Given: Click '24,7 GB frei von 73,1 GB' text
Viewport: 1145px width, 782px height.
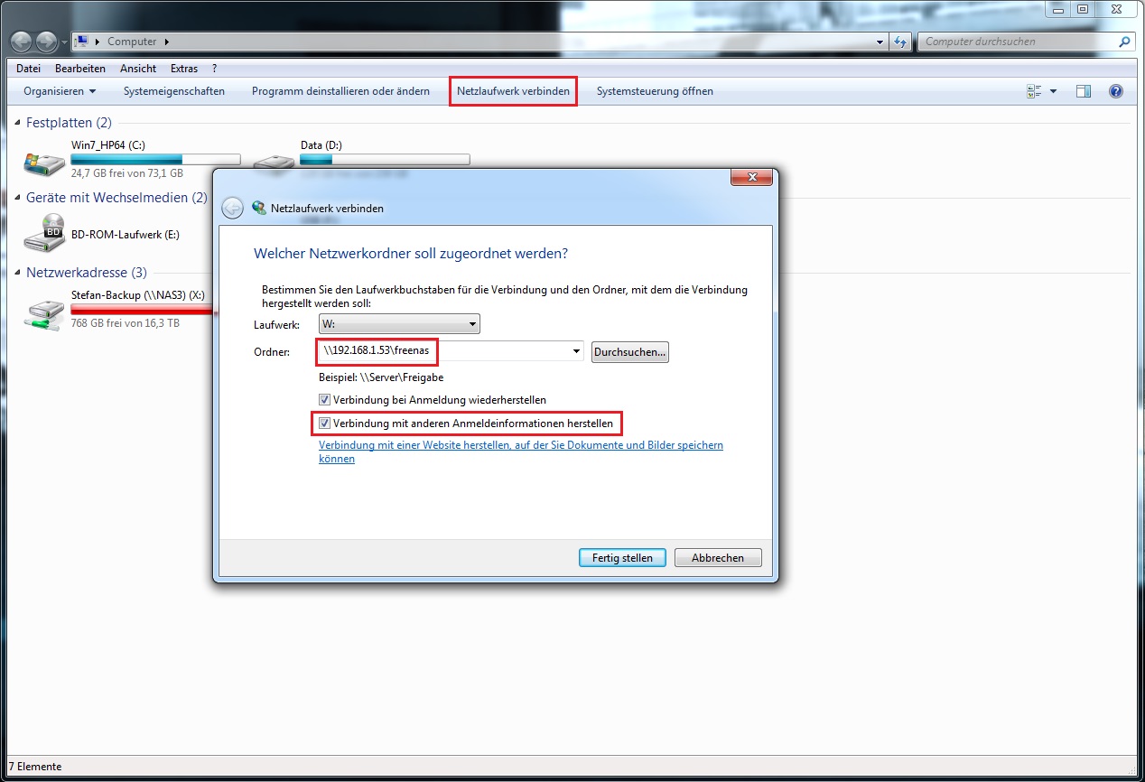Looking at the screenshot, I should pyautogui.click(x=126, y=173).
